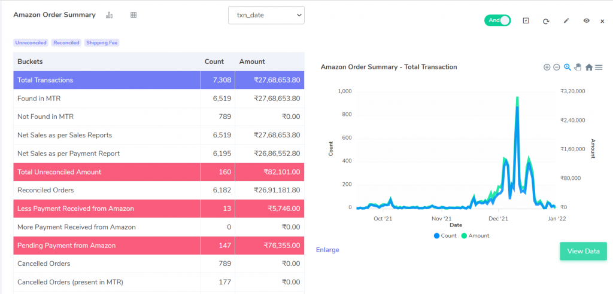Click chart zoom out minus icon

(557, 67)
